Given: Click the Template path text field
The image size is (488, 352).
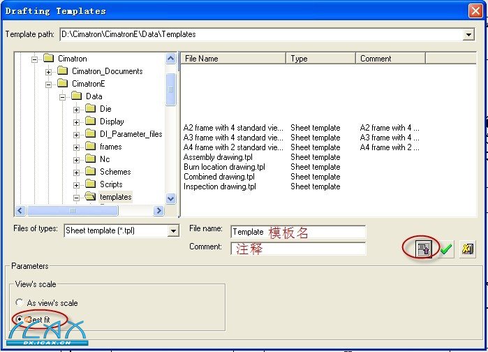Looking at the screenshot, I should [261, 34].
